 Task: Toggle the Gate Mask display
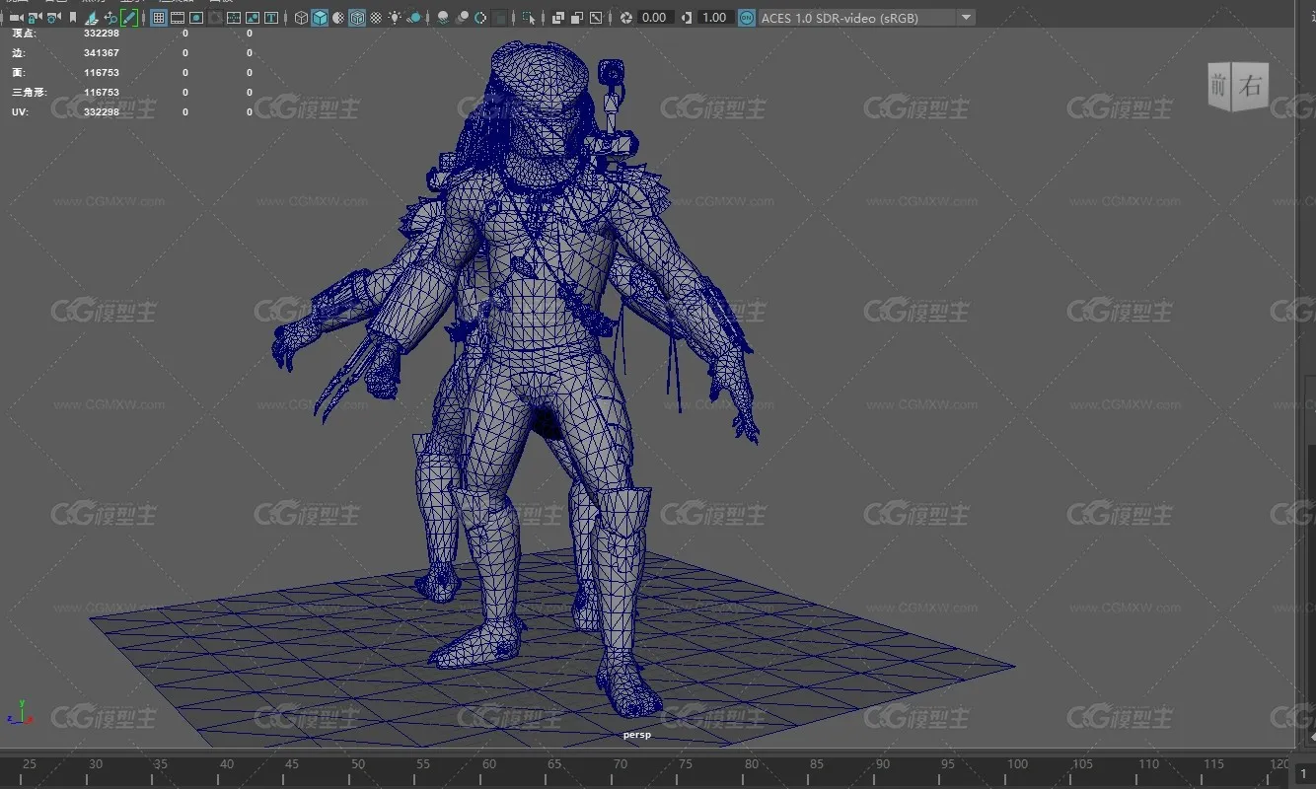click(215, 18)
